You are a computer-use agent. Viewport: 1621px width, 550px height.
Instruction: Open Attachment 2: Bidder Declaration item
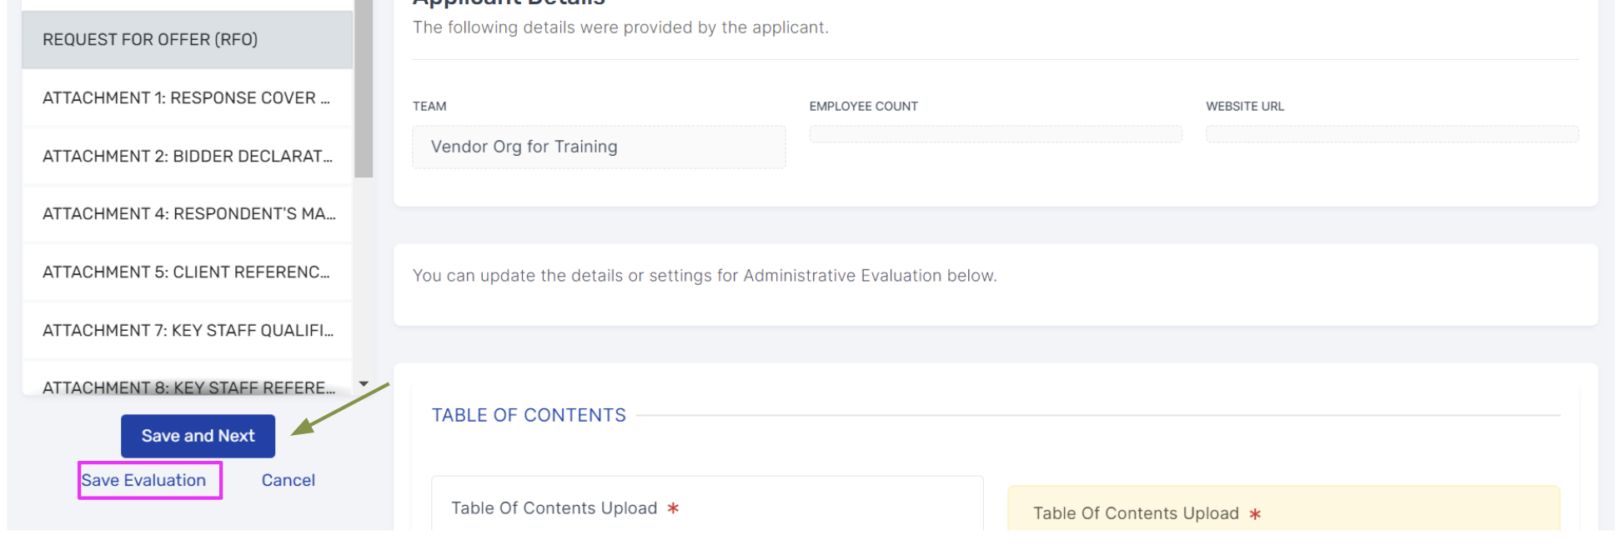point(187,157)
